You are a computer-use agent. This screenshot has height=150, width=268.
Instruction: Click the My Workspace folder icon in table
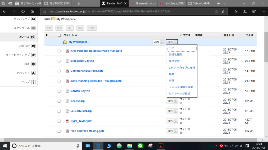coord(65,42)
